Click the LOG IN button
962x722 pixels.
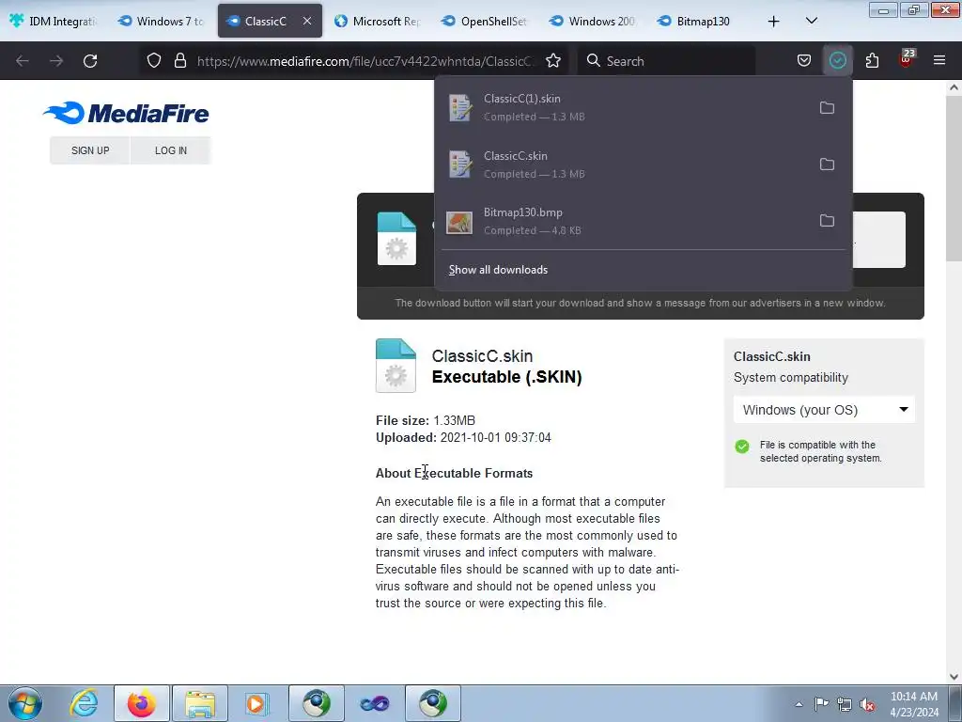tap(171, 150)
